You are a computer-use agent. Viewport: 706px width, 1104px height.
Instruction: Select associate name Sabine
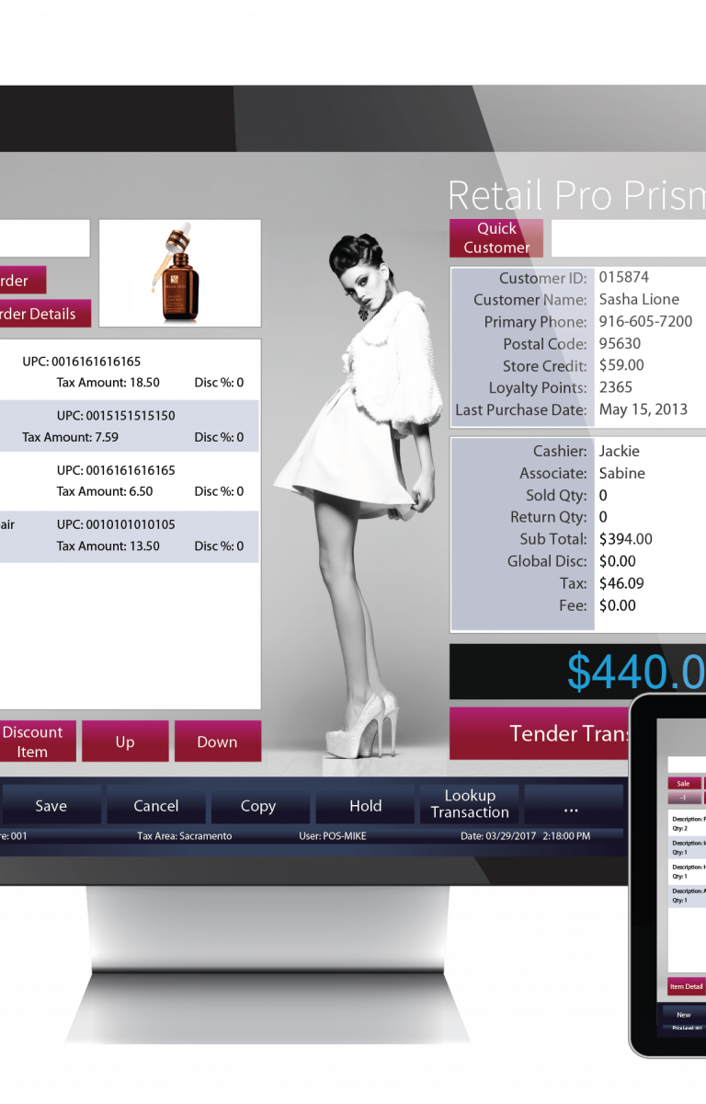pos(622,473)
